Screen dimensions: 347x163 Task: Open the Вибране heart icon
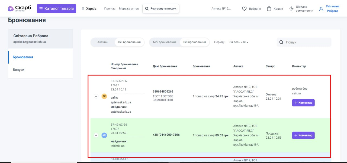[x=244, y=9]
